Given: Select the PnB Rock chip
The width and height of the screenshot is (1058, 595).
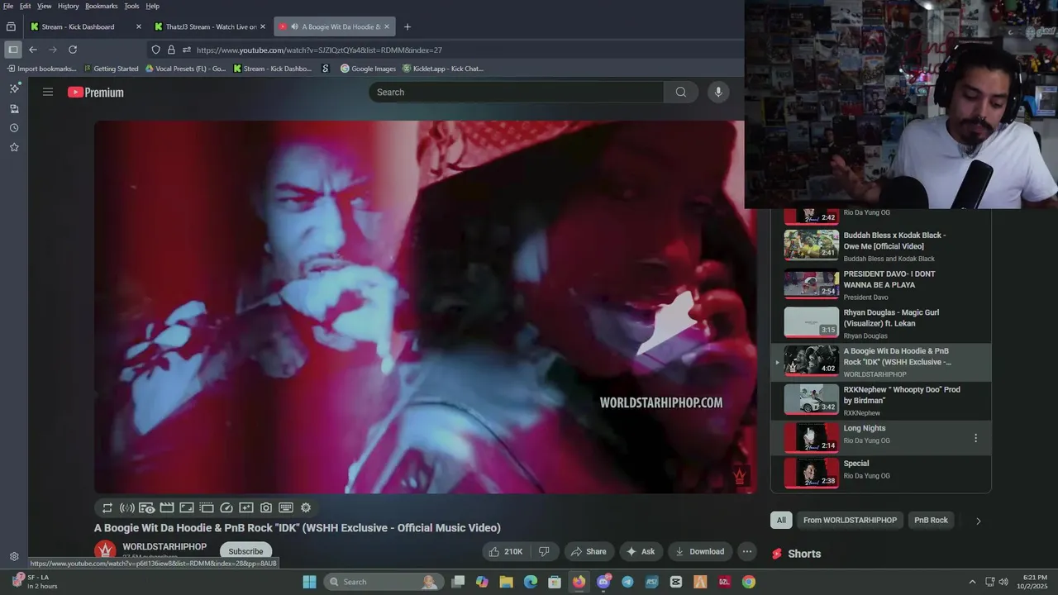Looking at the screenshot, I should tap(931, 520).
